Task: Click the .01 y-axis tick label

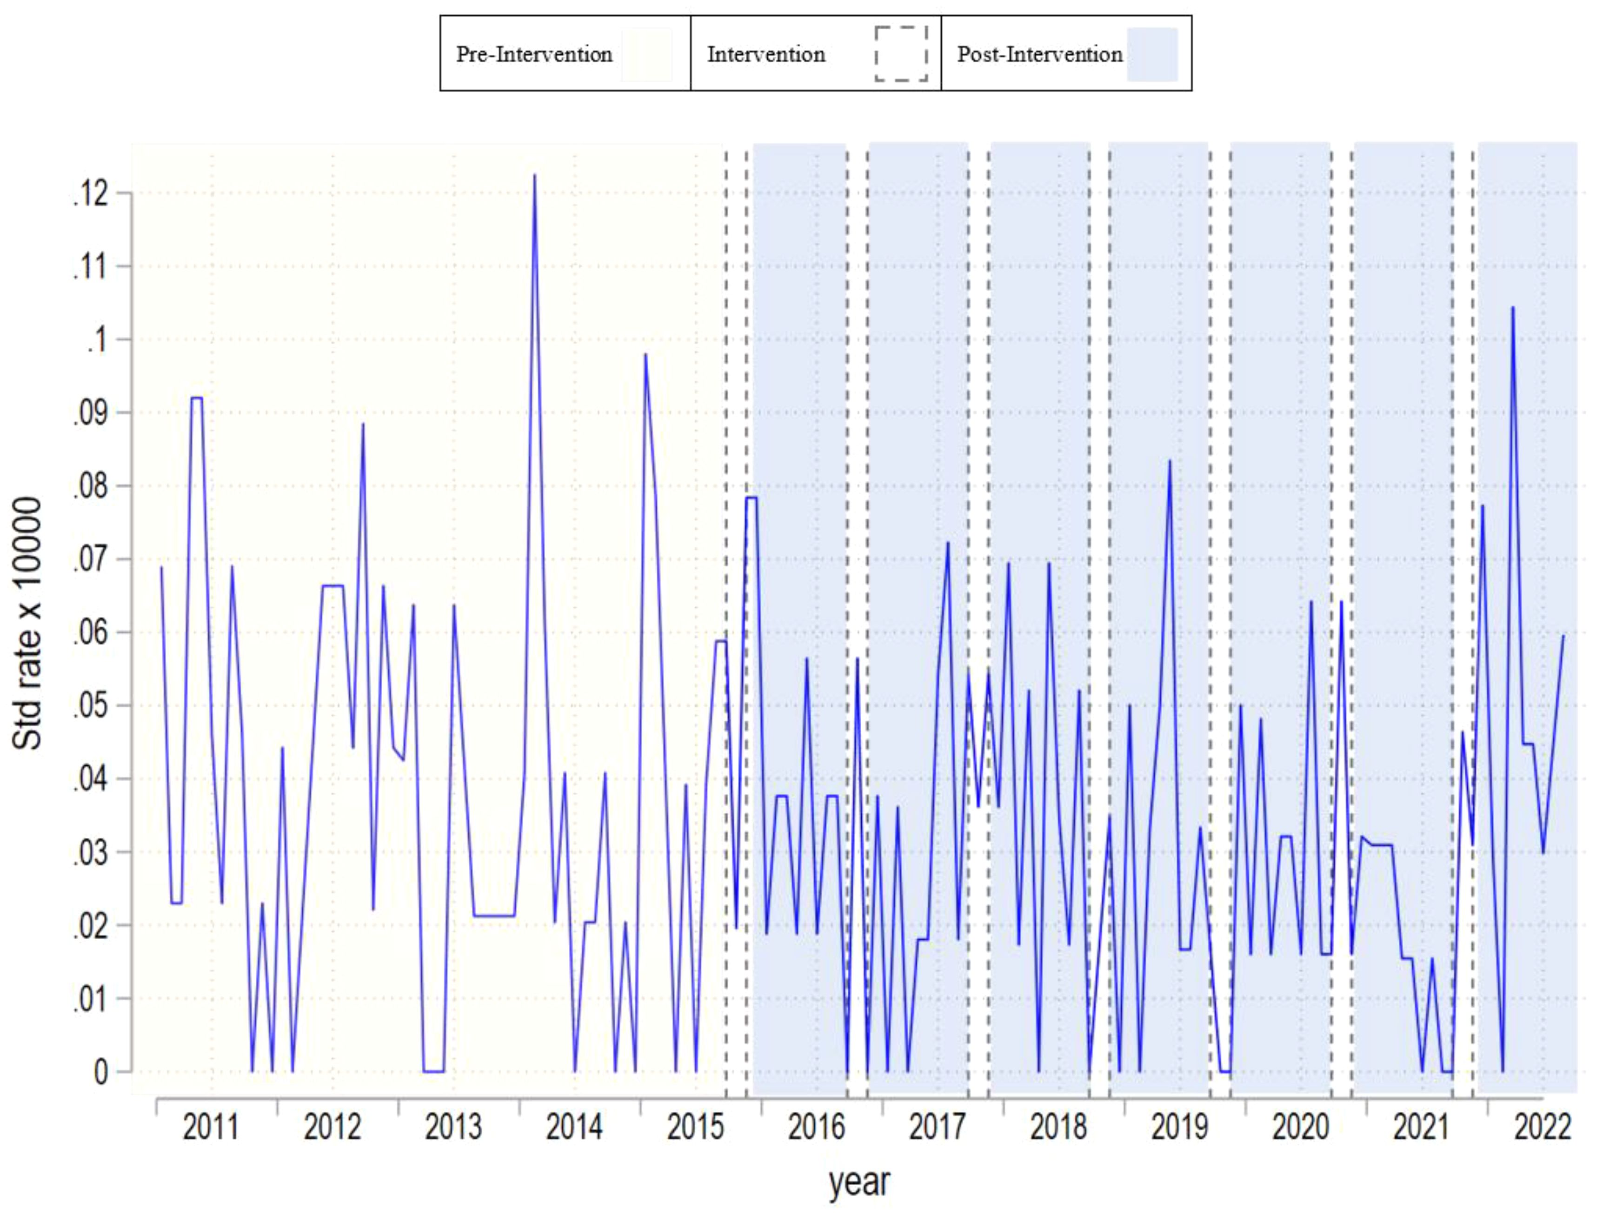Action: click(x=91, y=999)
